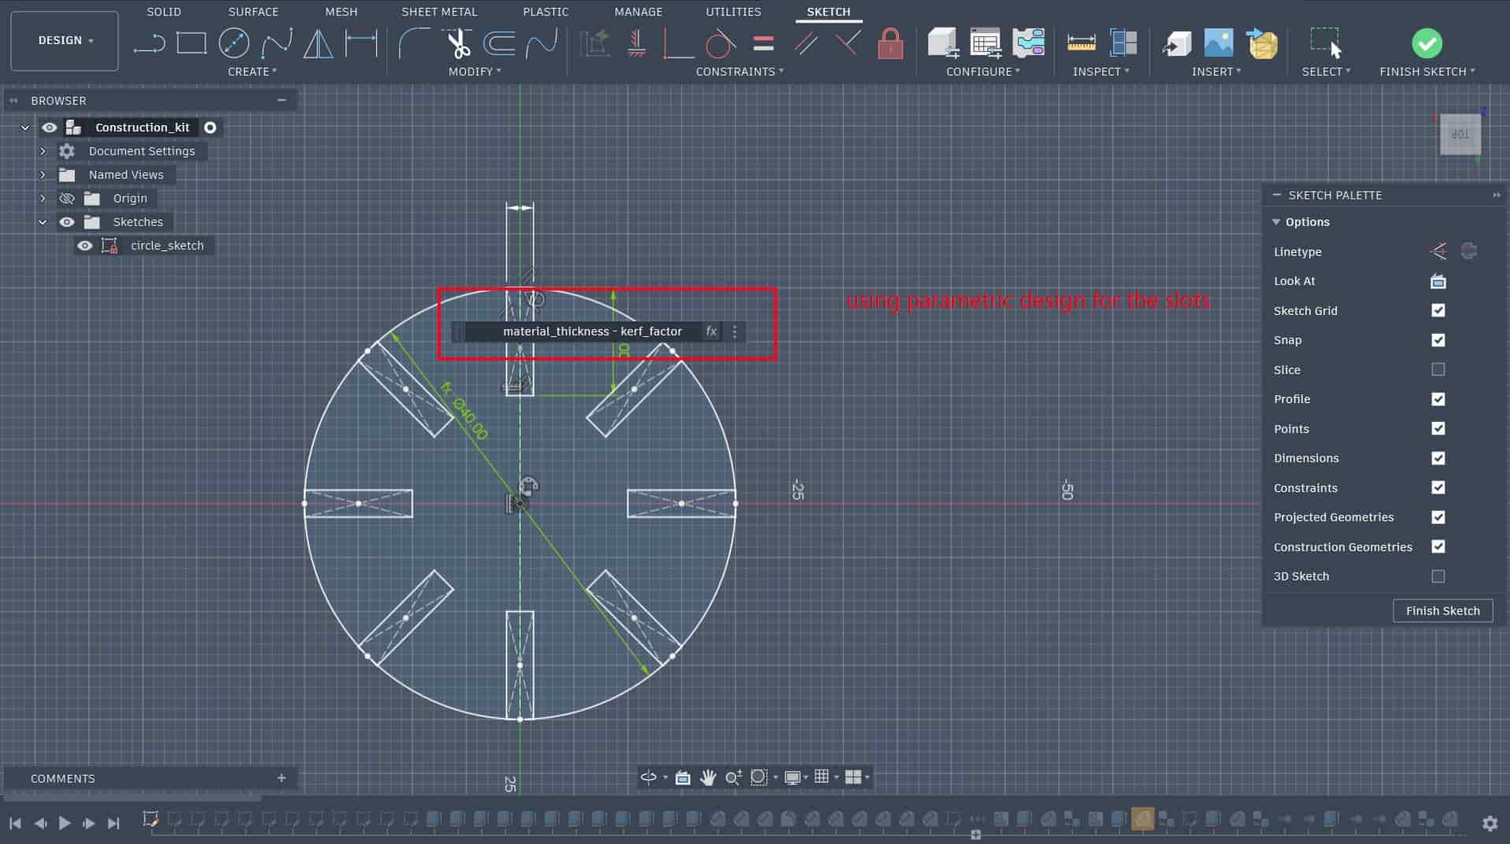
Task: Jump to the timeline beginning
Action: point(15,823)
